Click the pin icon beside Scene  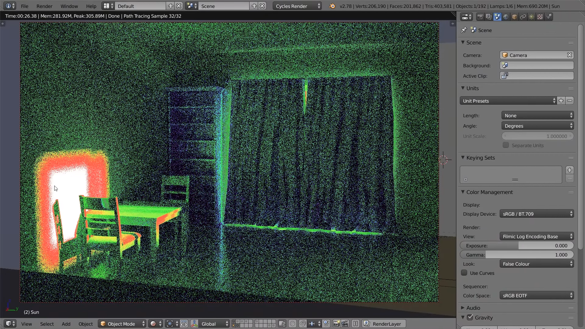point(464,30)
